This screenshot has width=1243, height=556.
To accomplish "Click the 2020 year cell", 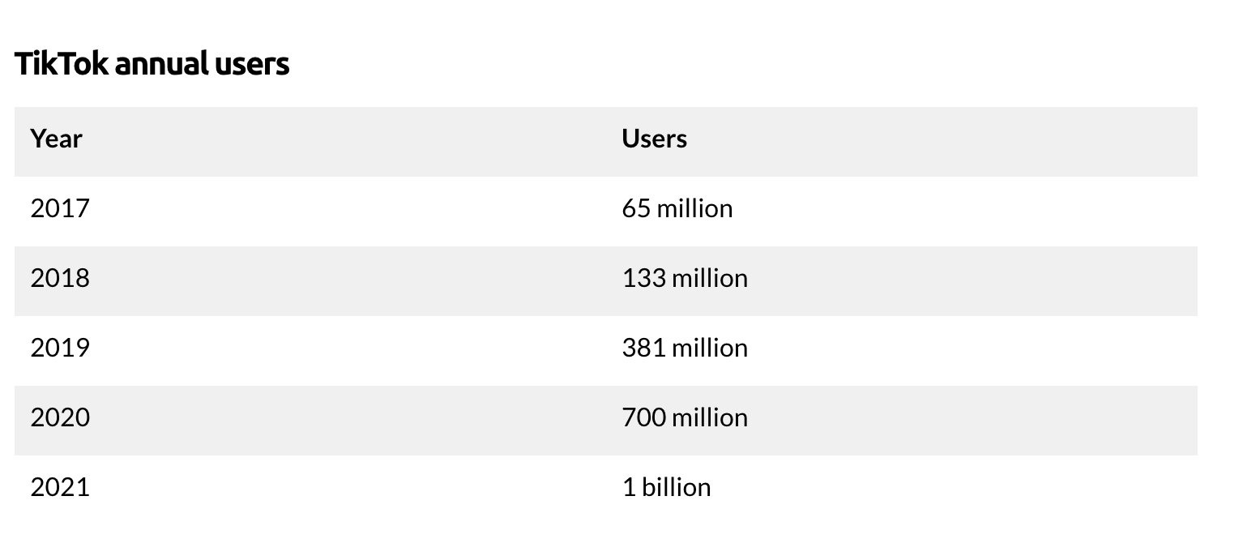I will point(60,417).
